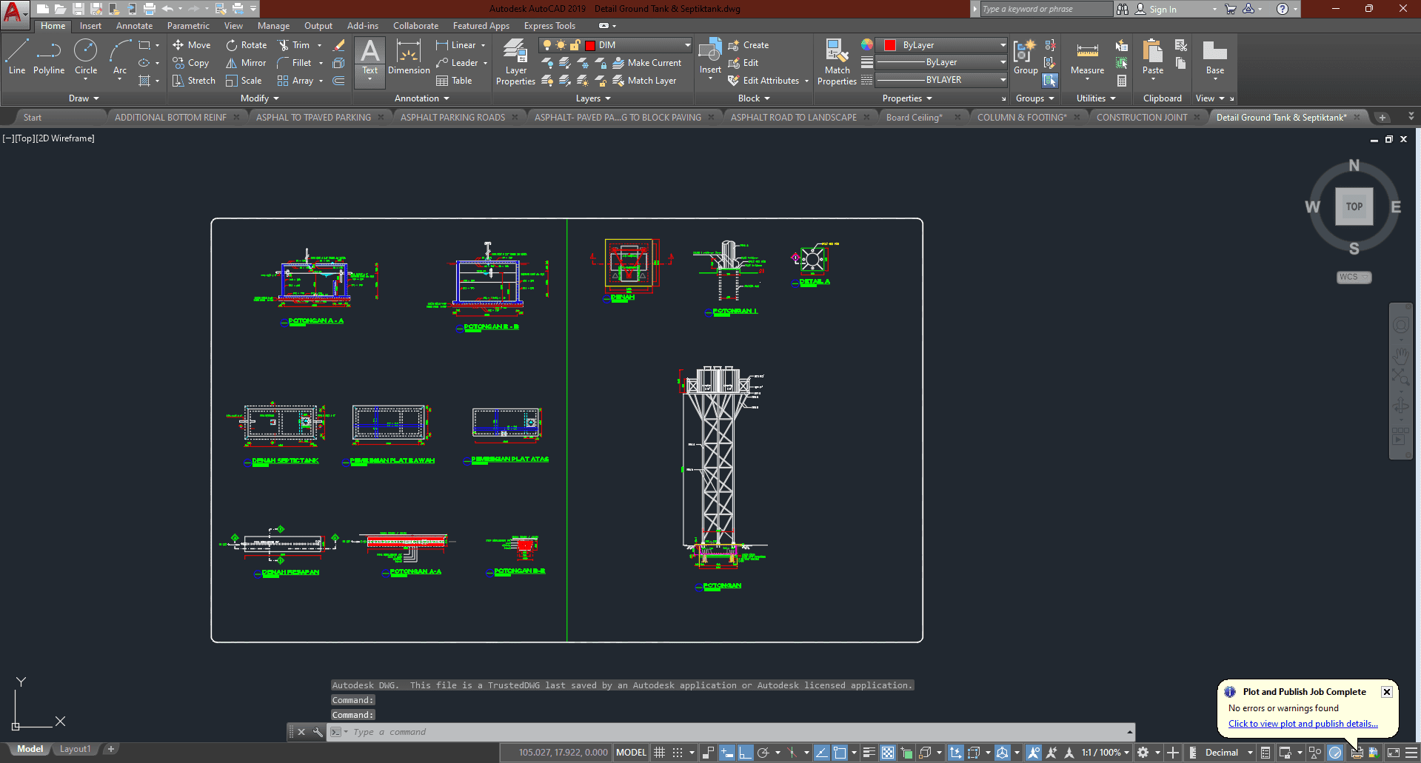
Task: Click to view plot and publish details link
Action: coord(1303,724)
